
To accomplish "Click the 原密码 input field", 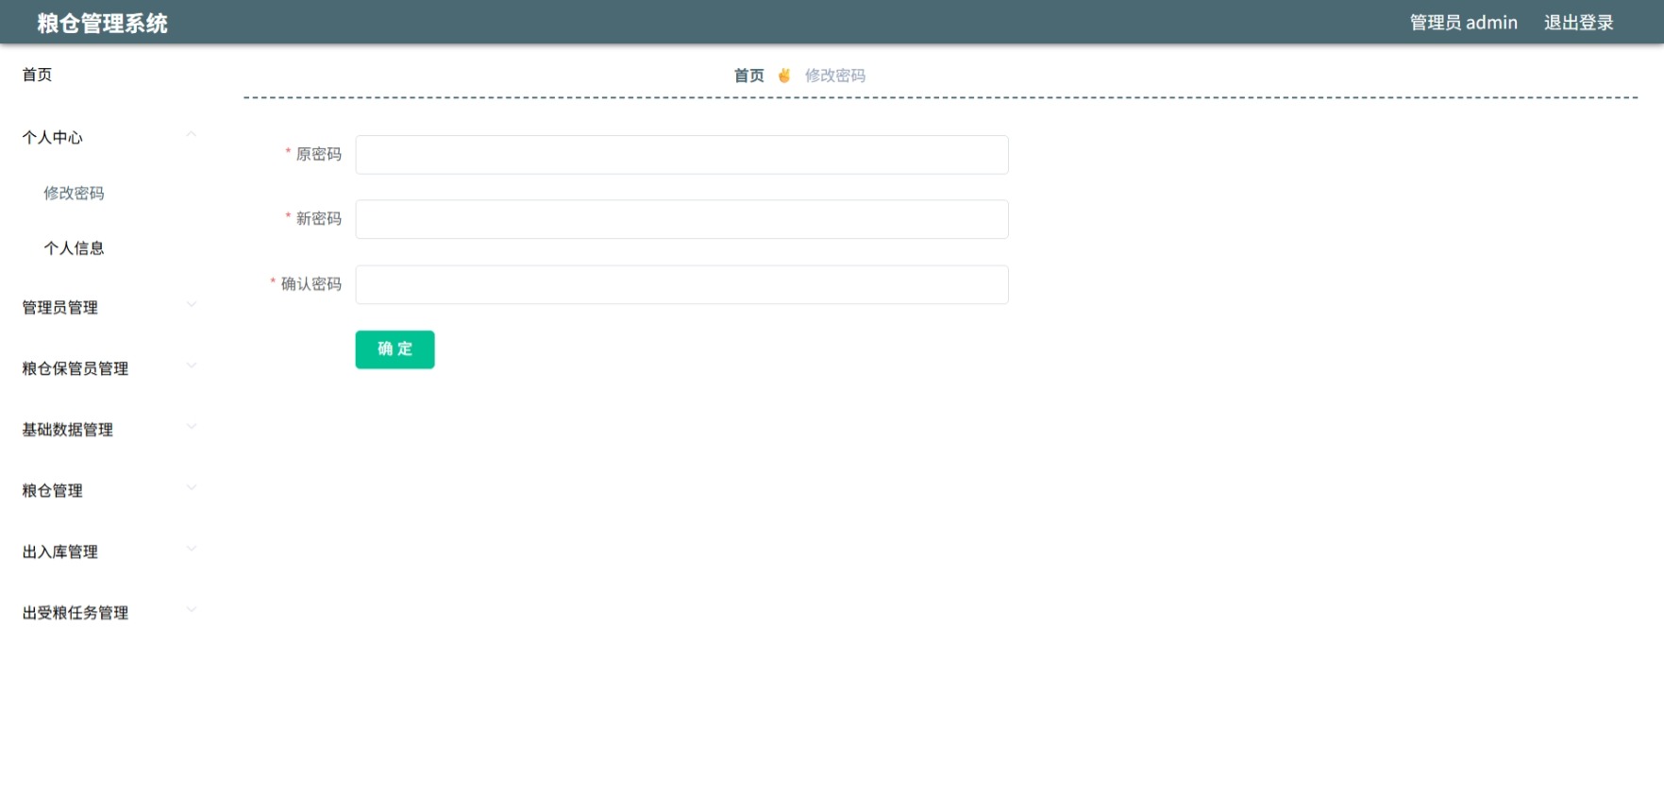I will pos(681,155).
